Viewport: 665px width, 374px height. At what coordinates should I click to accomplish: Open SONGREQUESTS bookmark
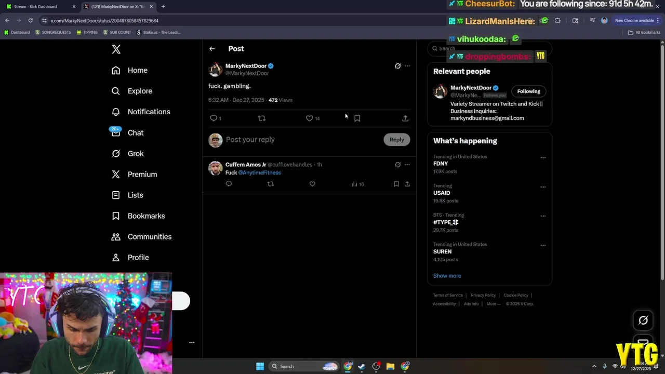pyautogui.click(x=53, y=32)
